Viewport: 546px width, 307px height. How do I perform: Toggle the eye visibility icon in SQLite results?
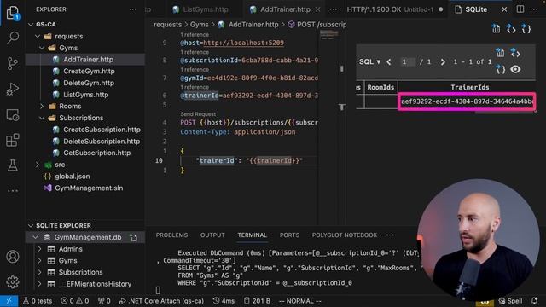coord(515,69)
